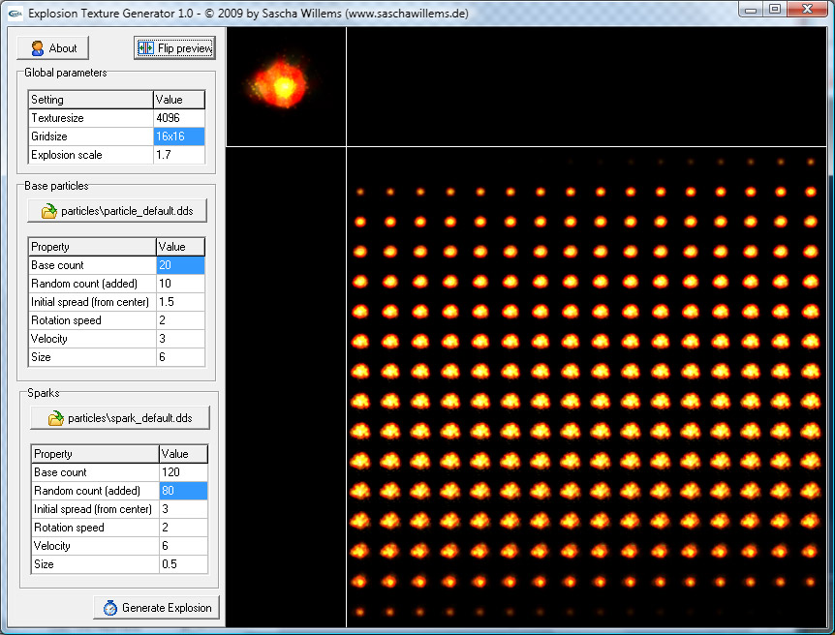Click the Generate Explosion button
This screenshot has width=835, height=635.
(157, 608)
